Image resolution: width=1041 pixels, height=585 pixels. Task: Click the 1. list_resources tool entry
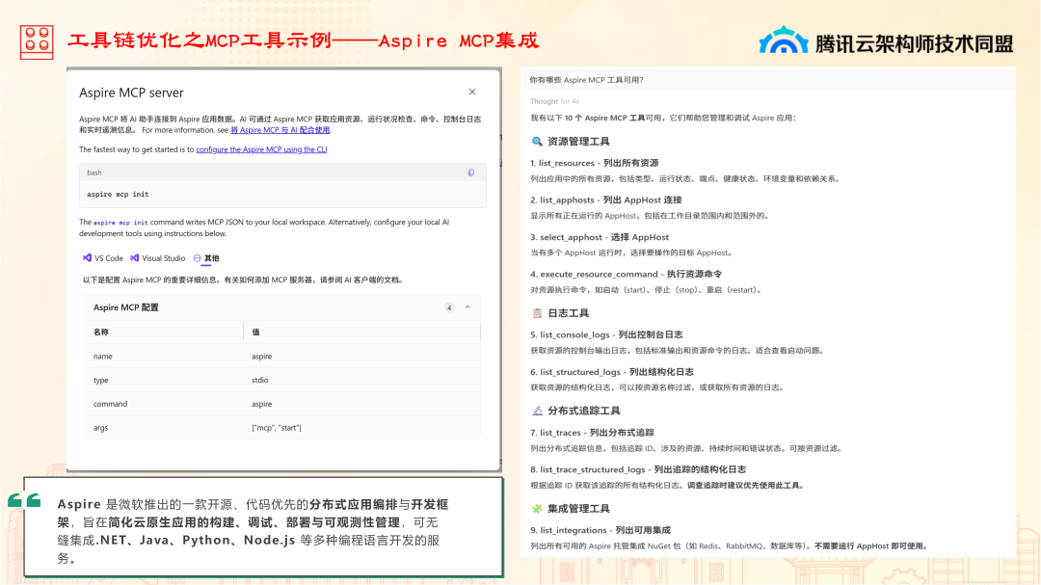(594, 163)
